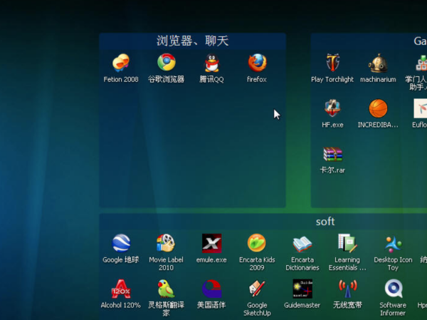The height and width of the screenshot is (320, 427).
Task: Open Encarta Kids 2009 icon
Action: click(x=257, y=243)
